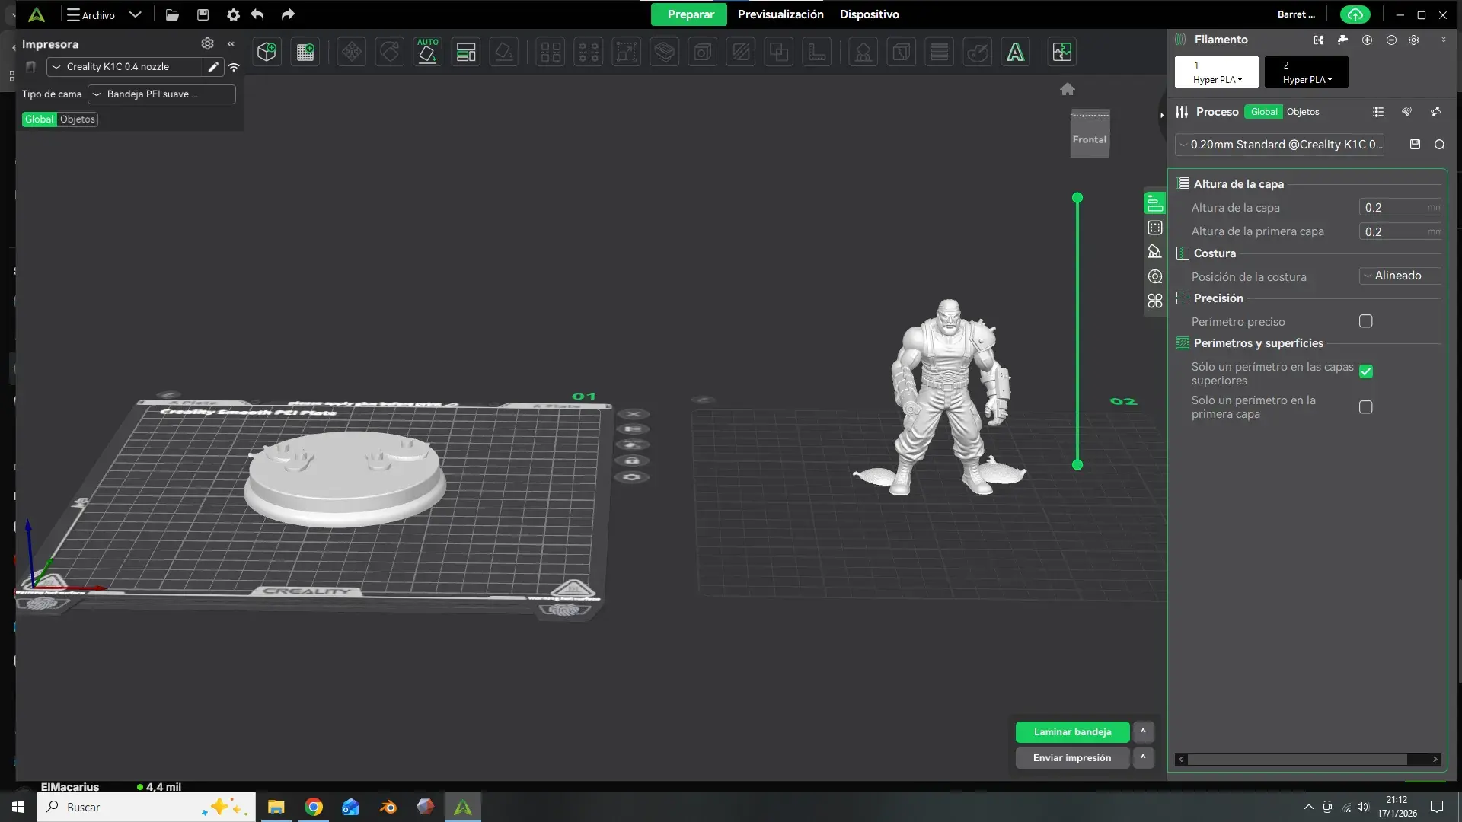
Task: Open the assembly puzzle view icon
Action: (x=1061, y=52)
